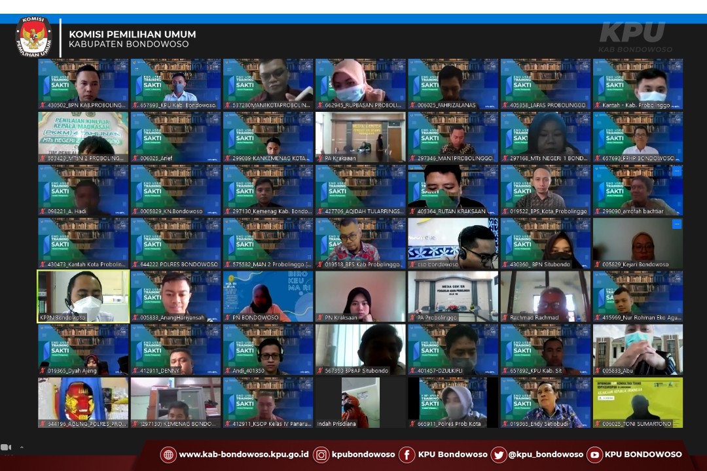Screen dimensions: 707x471
Task: Click Komisi Pemilihan Umum header title
Action: [132, 35]
